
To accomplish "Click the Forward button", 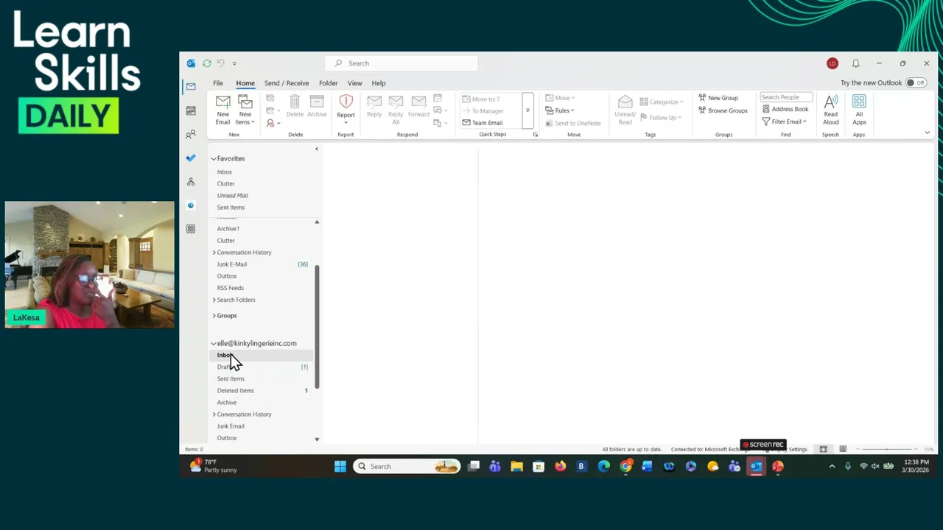I will click(418, 106).
